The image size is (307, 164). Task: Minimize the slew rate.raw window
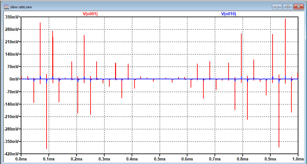coord(277,7)
